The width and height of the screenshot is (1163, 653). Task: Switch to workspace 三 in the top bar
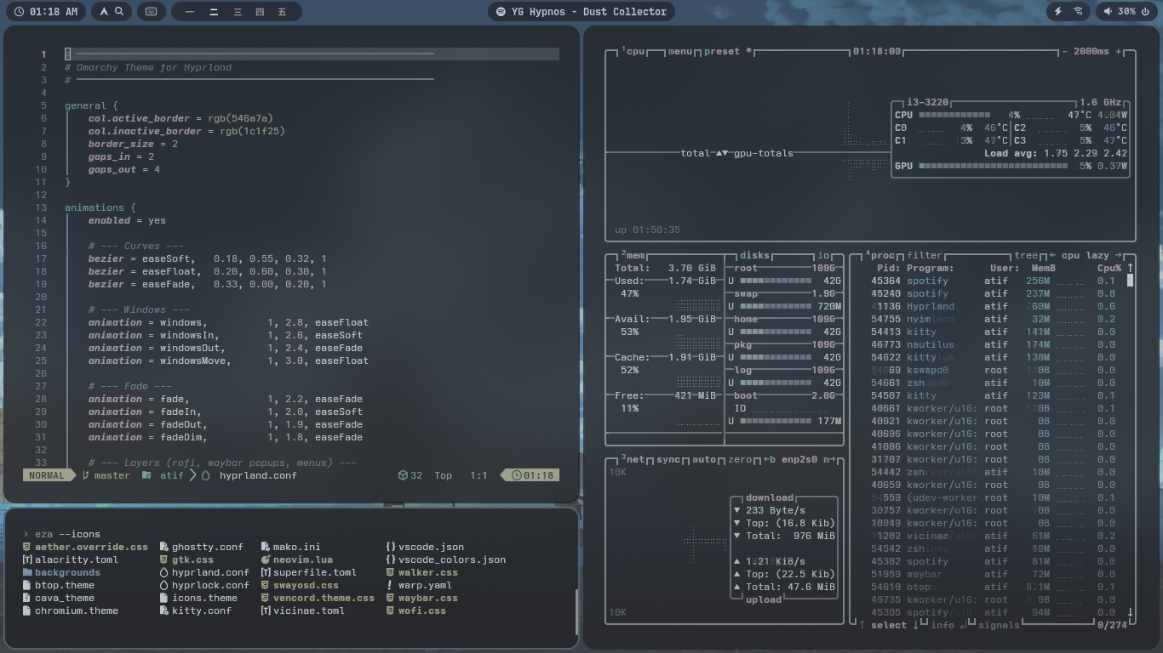click(238, 12)
